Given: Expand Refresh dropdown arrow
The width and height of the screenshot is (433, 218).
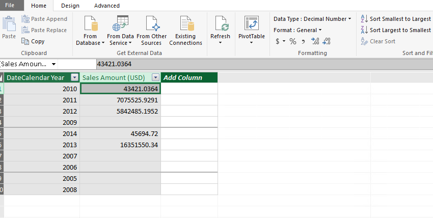Looking at the screenshot, I should pyautogui.click(x=221, y=43).
